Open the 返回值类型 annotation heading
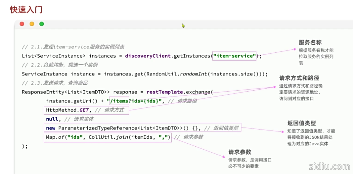Viewport: 353px width, 174px height. tap(301, 123)
